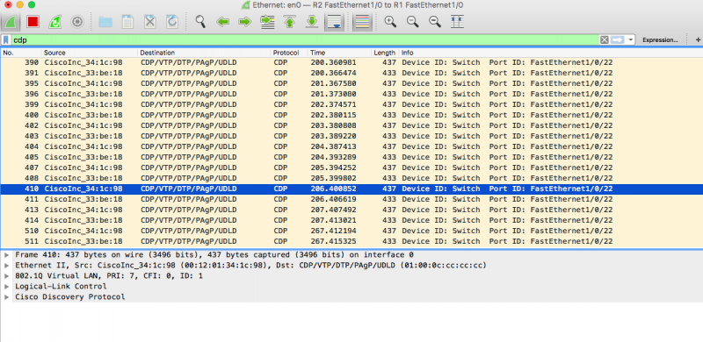Select packet number 395
The image size is (703, 342).
point(351,83)
